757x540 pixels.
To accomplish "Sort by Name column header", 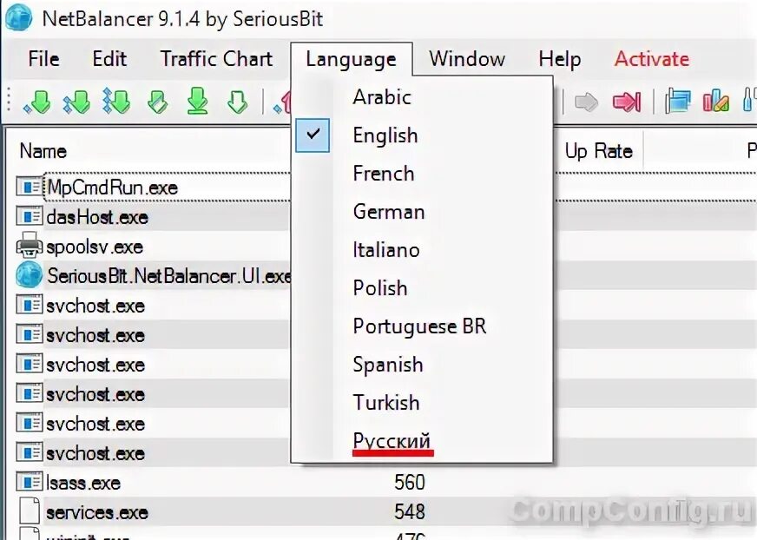I will (43, 151).
